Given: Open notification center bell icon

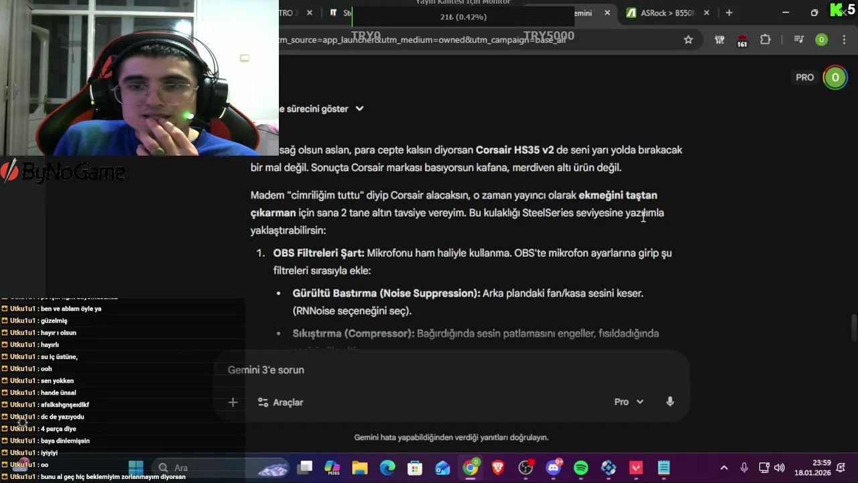Looking at the screenshot, I should tap(841, 468).
